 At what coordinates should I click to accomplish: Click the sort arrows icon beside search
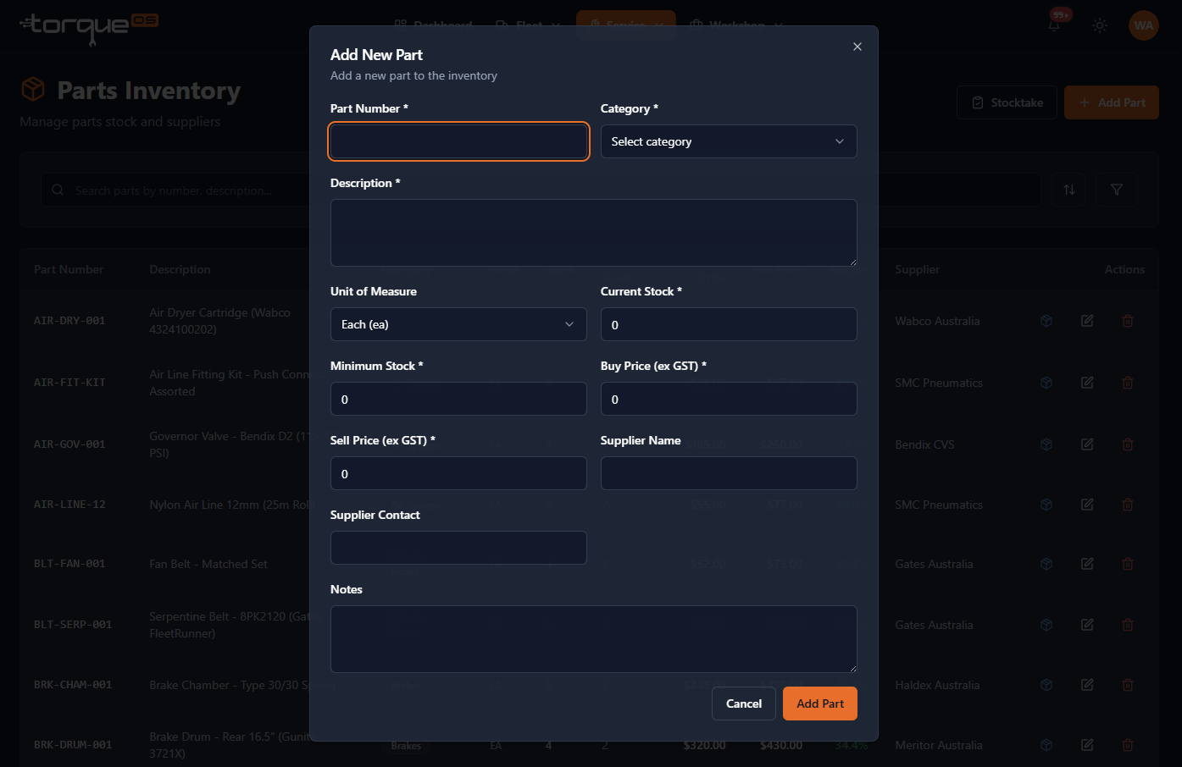pyautogui.click(x=1069, y=190)
